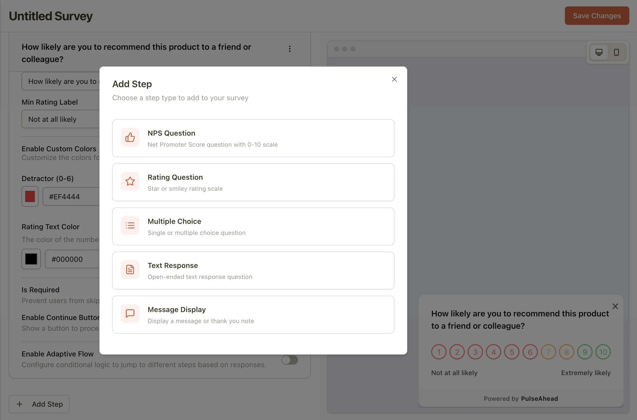Close the survey preview card

click(x=615, y=306)
